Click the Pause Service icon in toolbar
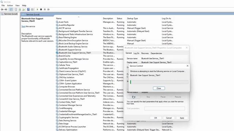The width and height of the screenshot is (234, 131). [x=45, y=9]
